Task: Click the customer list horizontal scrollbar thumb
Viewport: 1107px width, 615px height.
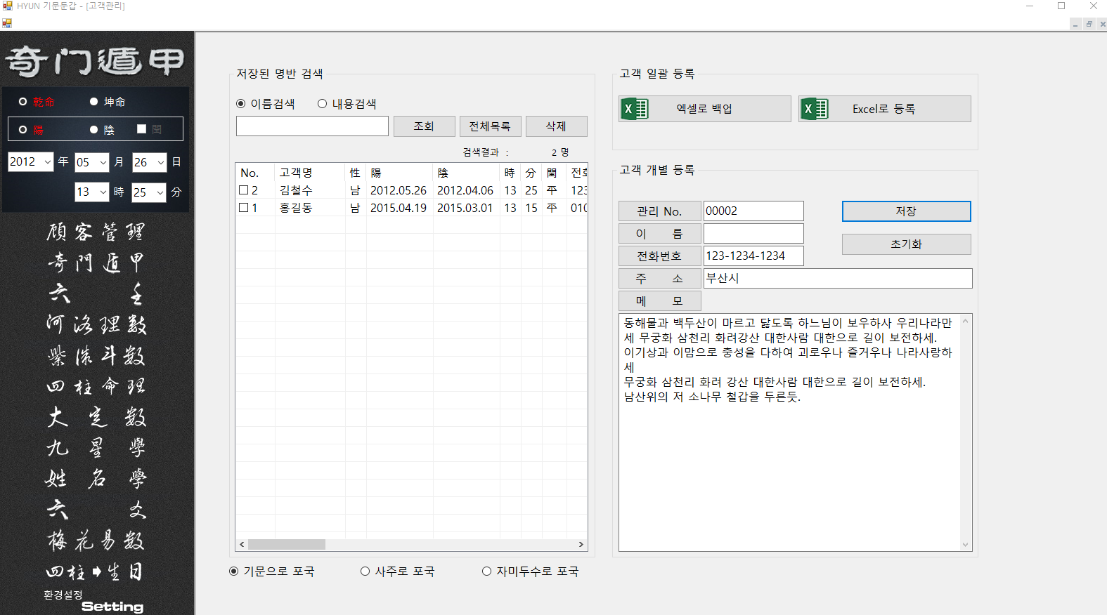Action: (287, 544)
